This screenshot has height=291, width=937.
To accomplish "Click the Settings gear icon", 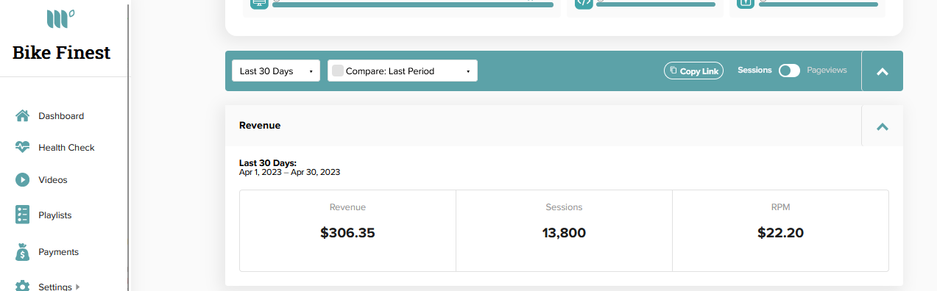I will pos(23,286).
